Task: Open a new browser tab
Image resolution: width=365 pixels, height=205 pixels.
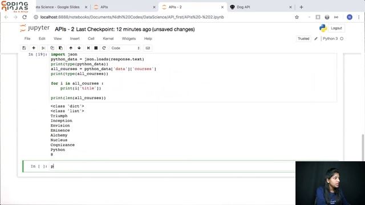Action: (301, 7)
